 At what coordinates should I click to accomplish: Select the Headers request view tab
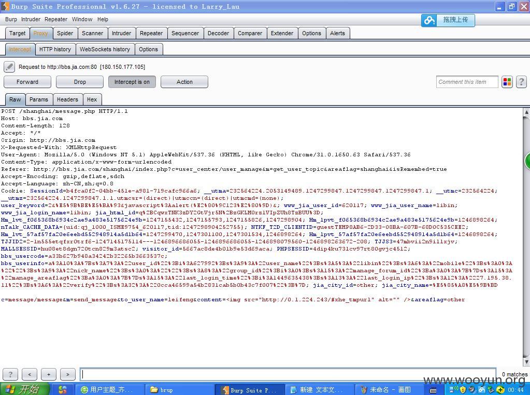67,99
